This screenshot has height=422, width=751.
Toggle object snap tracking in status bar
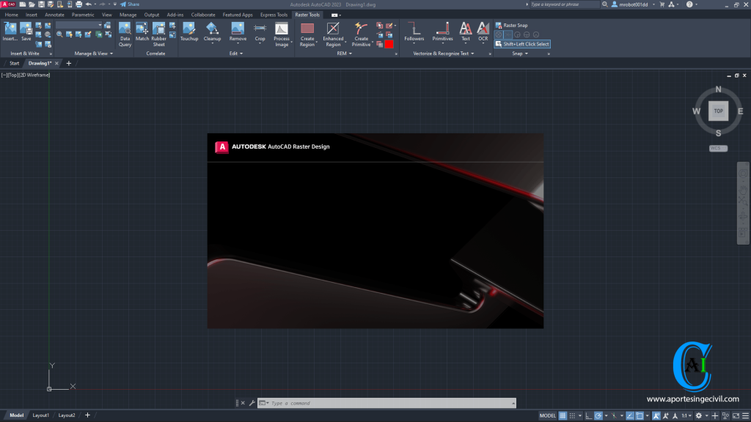[x=630, y=416]
